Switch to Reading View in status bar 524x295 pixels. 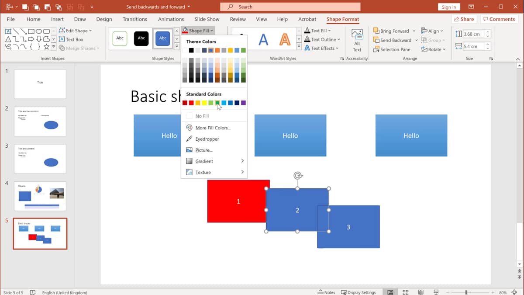point(421,292)
